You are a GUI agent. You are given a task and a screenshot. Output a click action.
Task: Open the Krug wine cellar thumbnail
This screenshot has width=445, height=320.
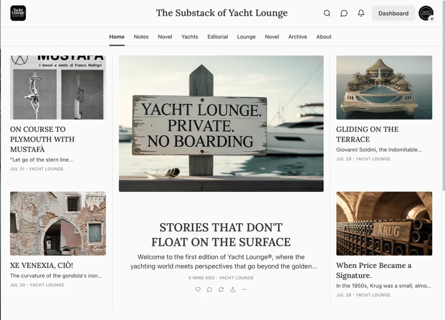[x=384, y=224]
